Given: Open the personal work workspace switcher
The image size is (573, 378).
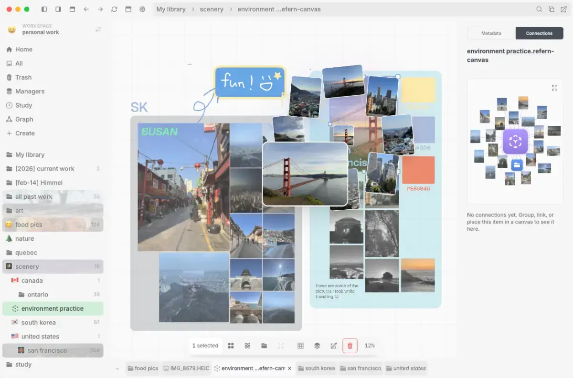Looking at the screenshot, I should 54,29.
